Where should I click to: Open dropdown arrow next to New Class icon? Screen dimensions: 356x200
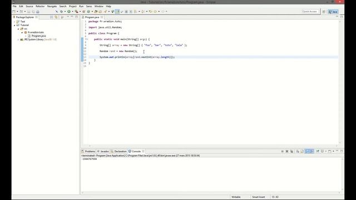[92, 12]
